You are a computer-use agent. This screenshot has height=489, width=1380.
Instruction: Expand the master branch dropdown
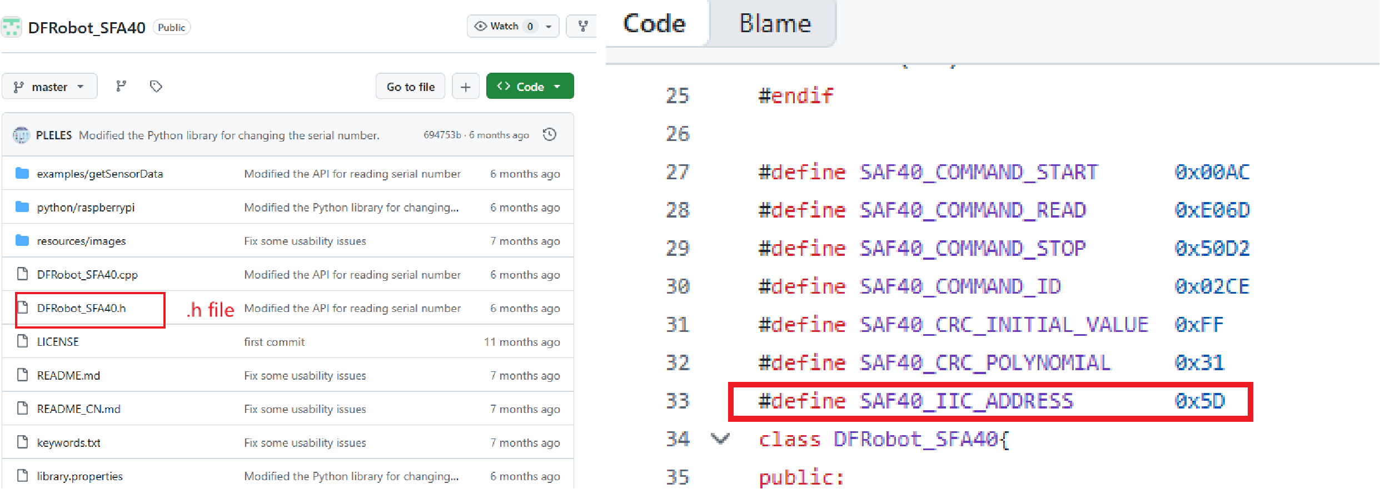click(49, 87)
